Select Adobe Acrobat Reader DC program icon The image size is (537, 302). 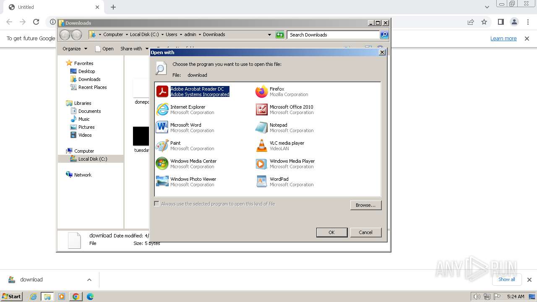[162, 91]
